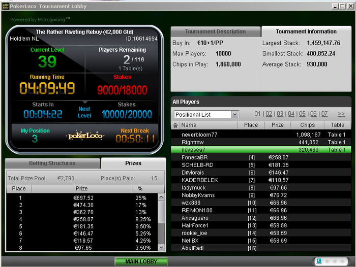The image size is (356, 267).
Task: Select player row KADERBELEK
Action: point(261,180)
